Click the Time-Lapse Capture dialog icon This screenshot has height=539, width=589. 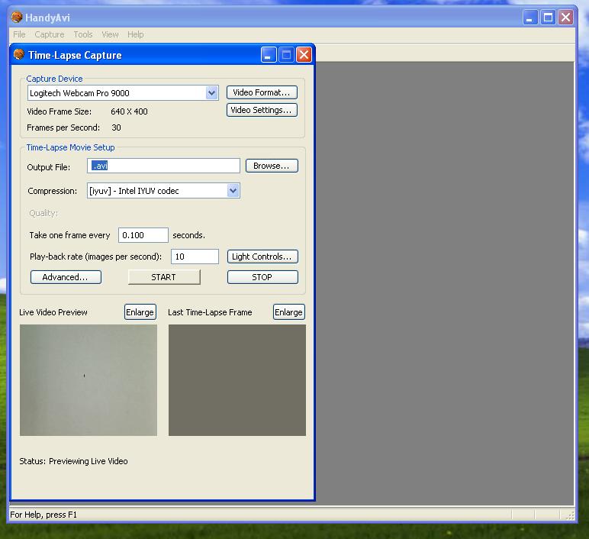(19, 54)
